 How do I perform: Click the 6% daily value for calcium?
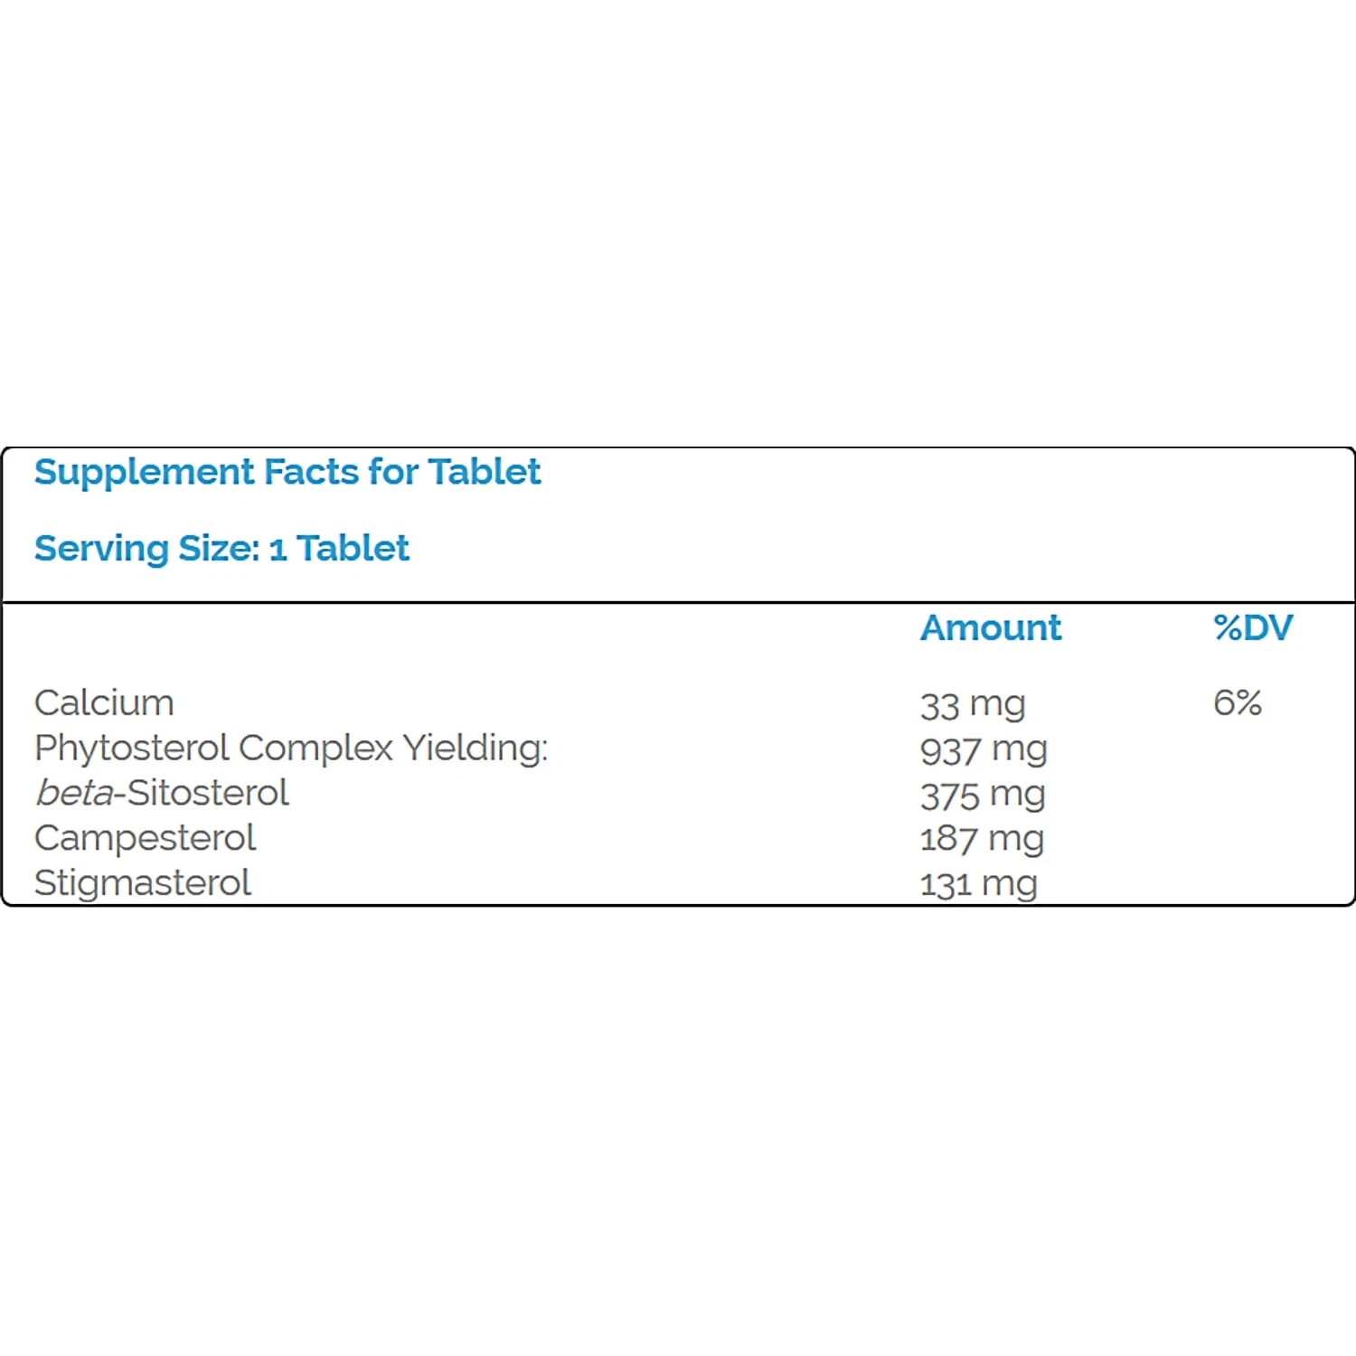(1237, 702)
